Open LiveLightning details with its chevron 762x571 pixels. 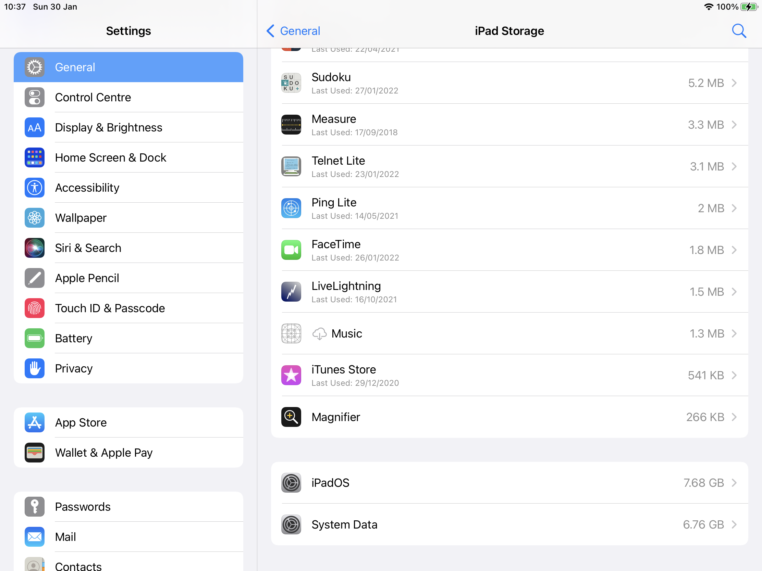[x=734, y=292]
